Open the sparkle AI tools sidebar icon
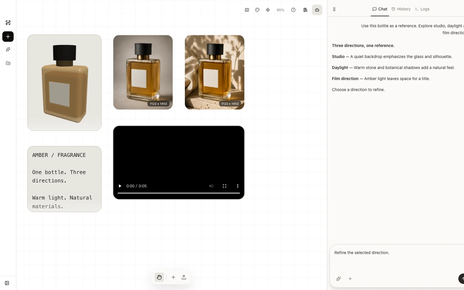This screenshot has width=464, height=290. 8,49
